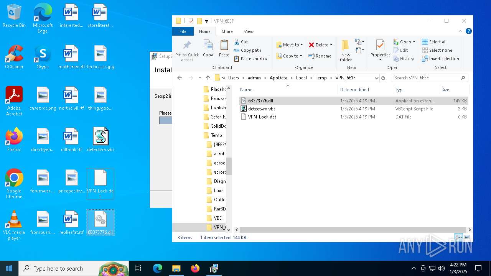
Task: Switch to details view button
Action: [x=458, y=237]
